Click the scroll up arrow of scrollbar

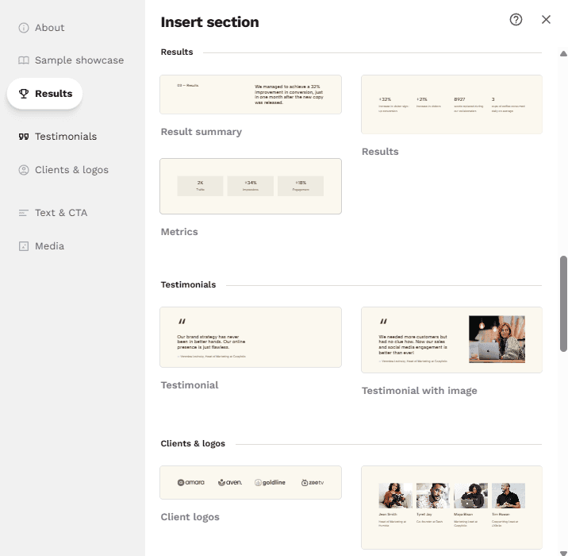pos(563,54)
